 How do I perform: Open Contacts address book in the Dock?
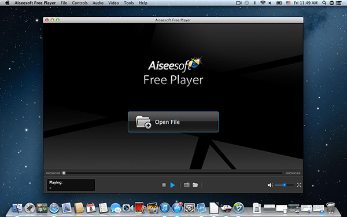(79, 208)
